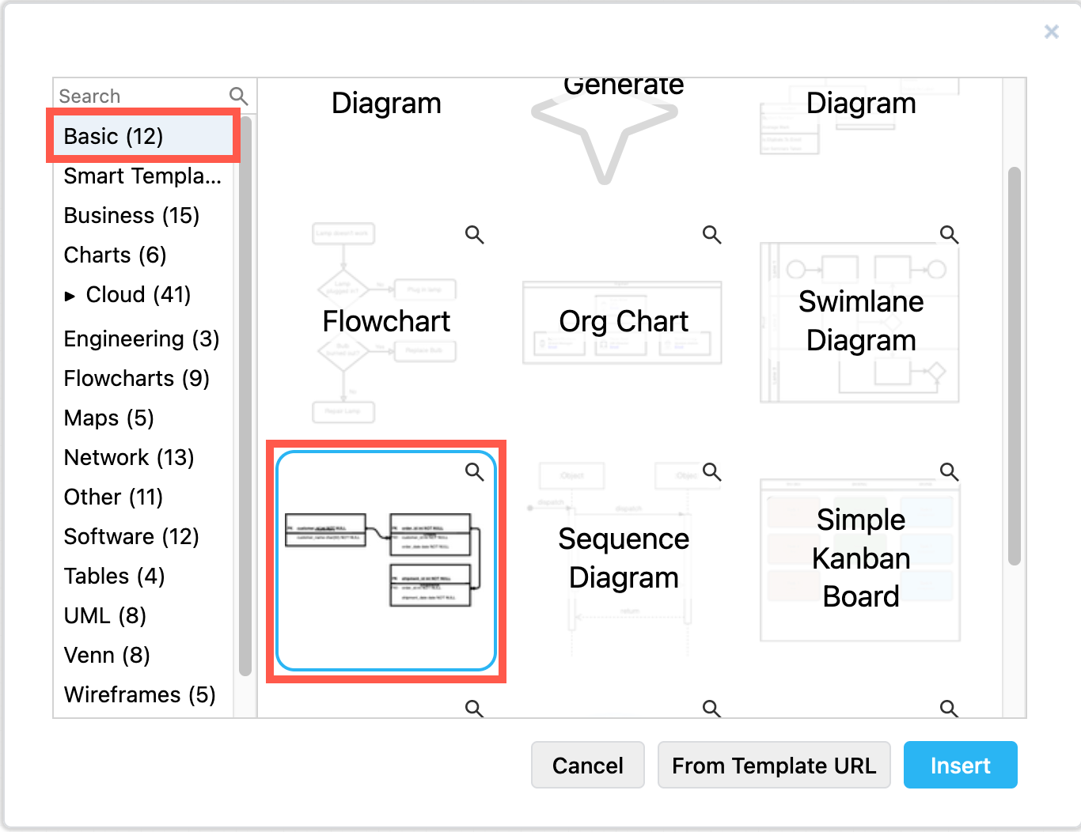
Task: Preview the Swimlane Diagram using its magnifier icon
Action: 948,234
